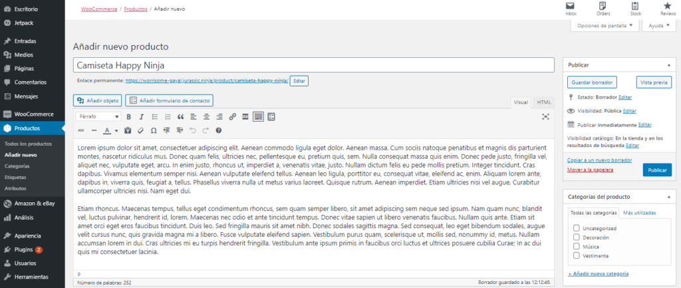The height and width of the screenshot is (288, 681).
Task: Open the Reviews star icon
Action: point(668,6)
